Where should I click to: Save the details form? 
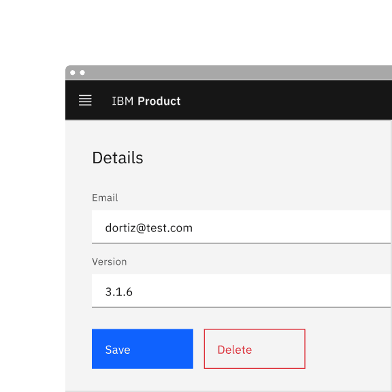(142, 349)
